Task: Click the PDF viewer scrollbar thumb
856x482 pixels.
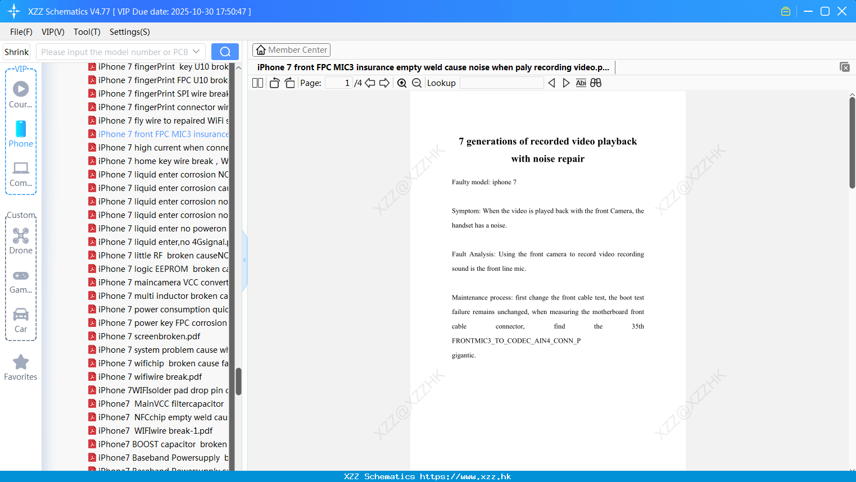Action: point(852,143)
